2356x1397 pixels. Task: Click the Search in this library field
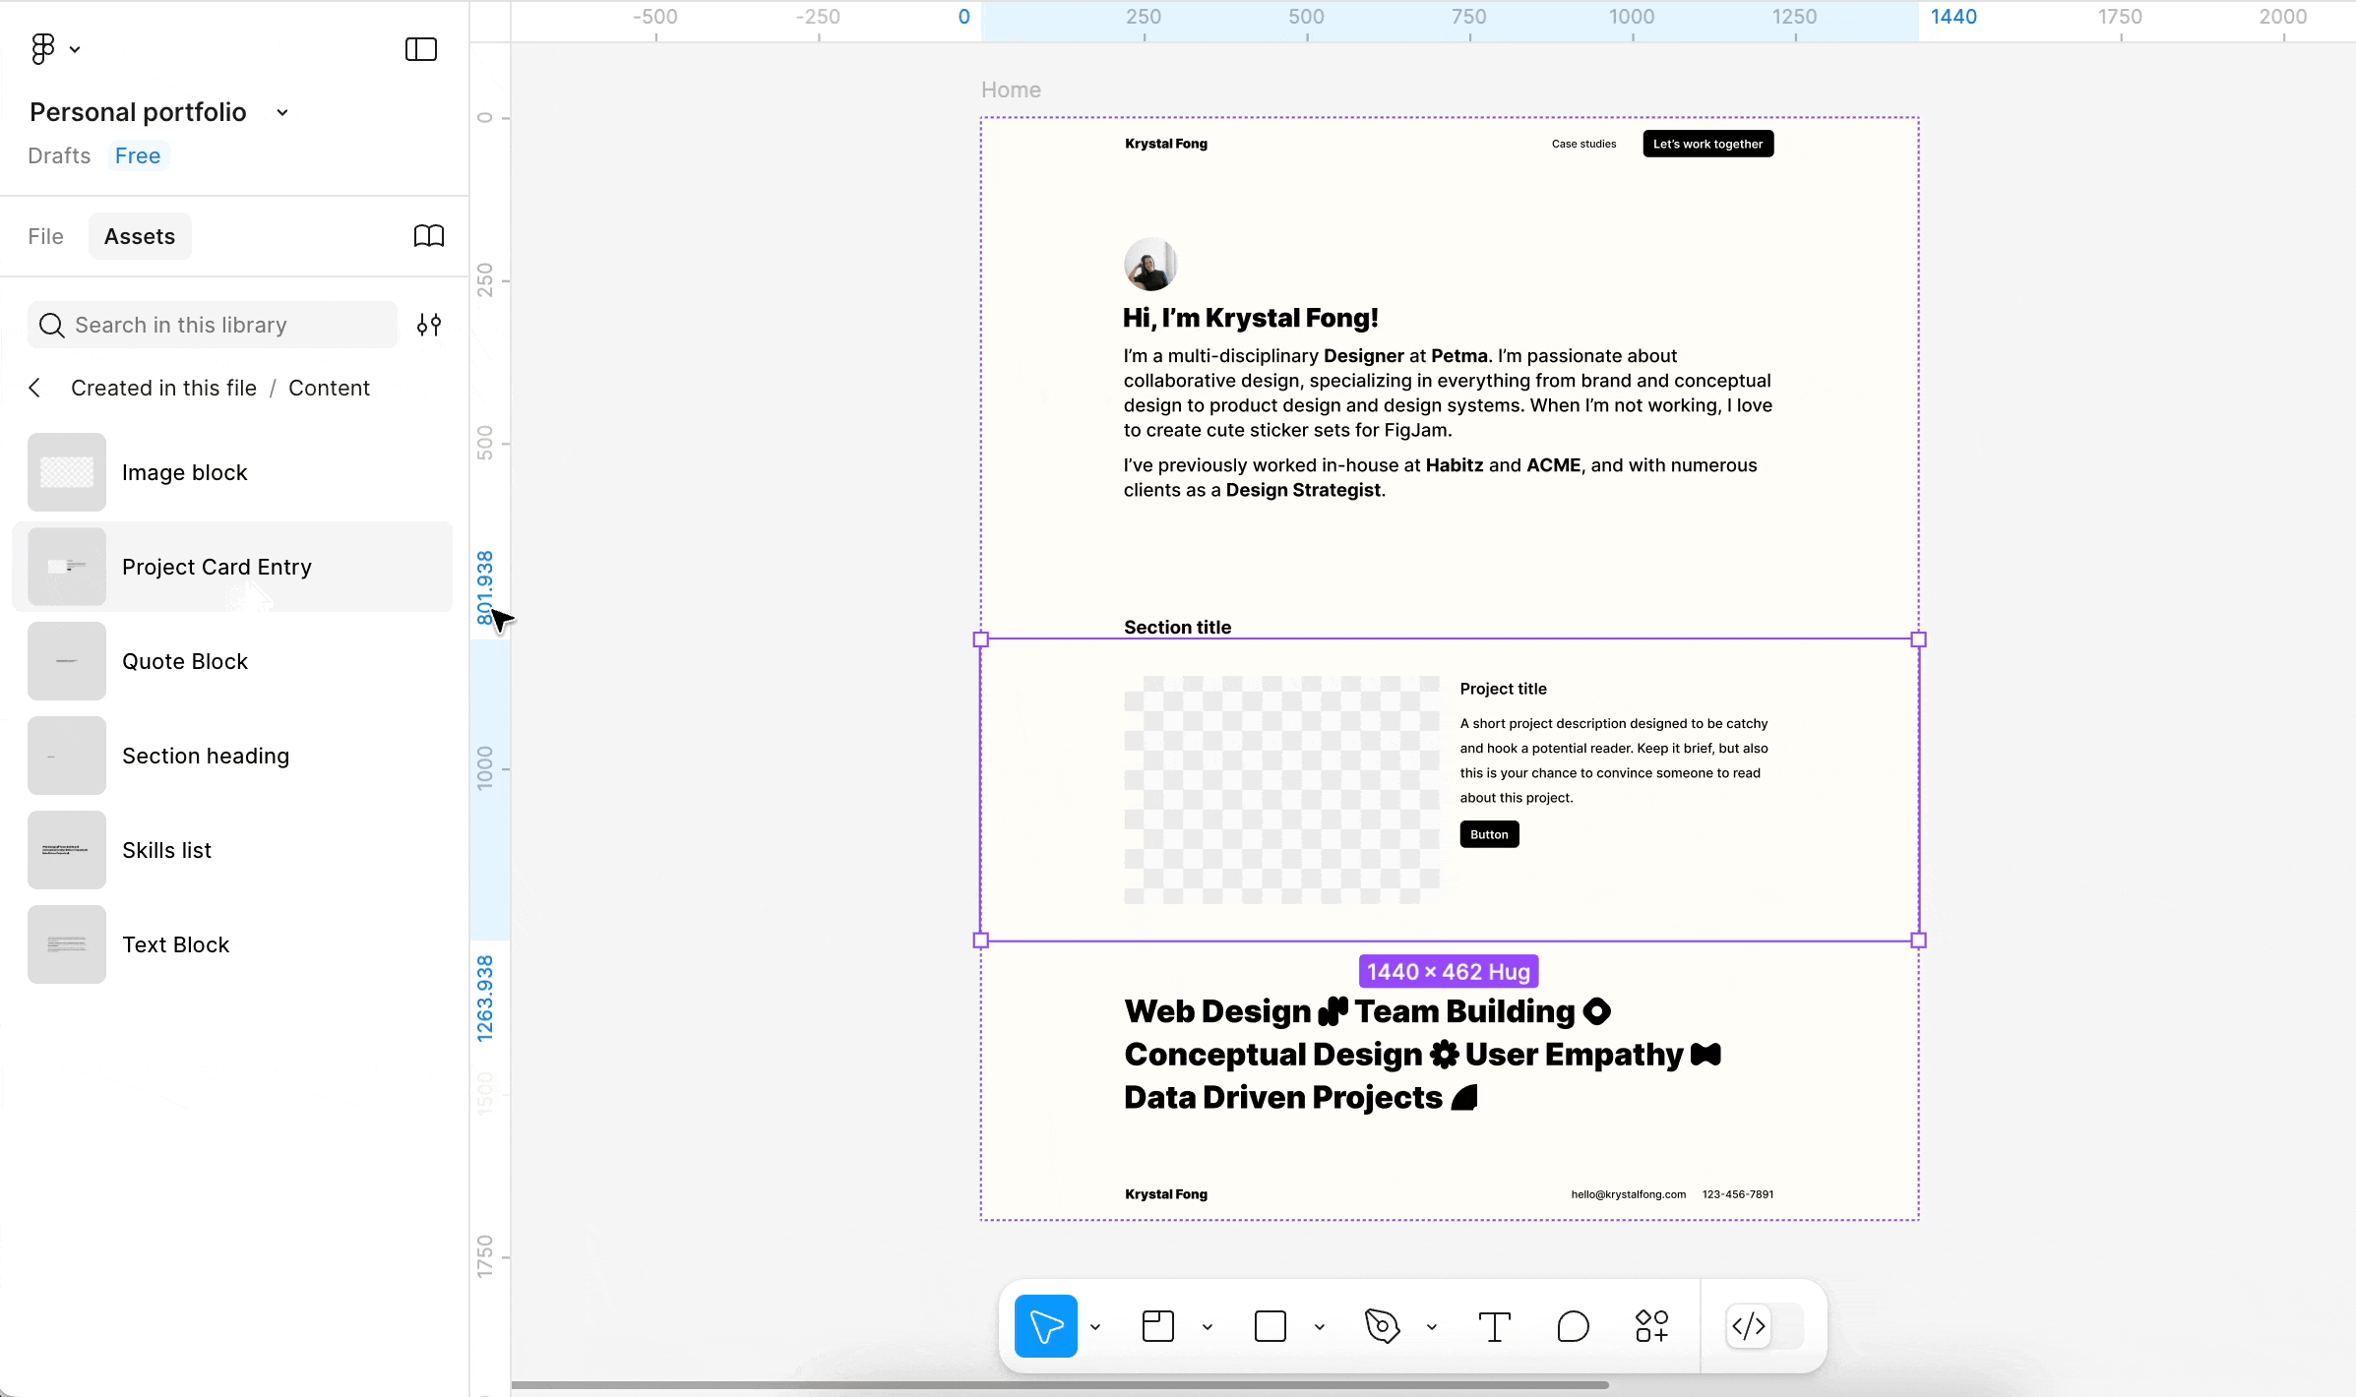pos(212,325)
